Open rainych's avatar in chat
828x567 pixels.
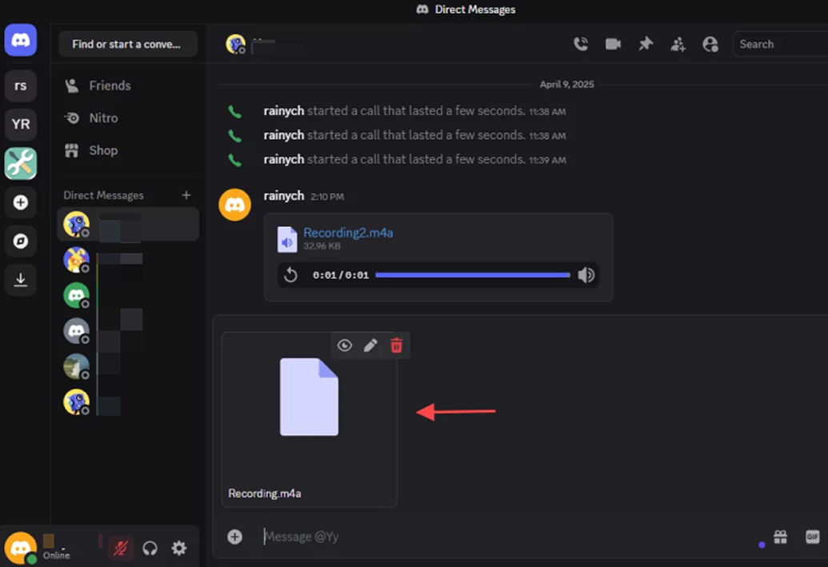tap(235, 205)
